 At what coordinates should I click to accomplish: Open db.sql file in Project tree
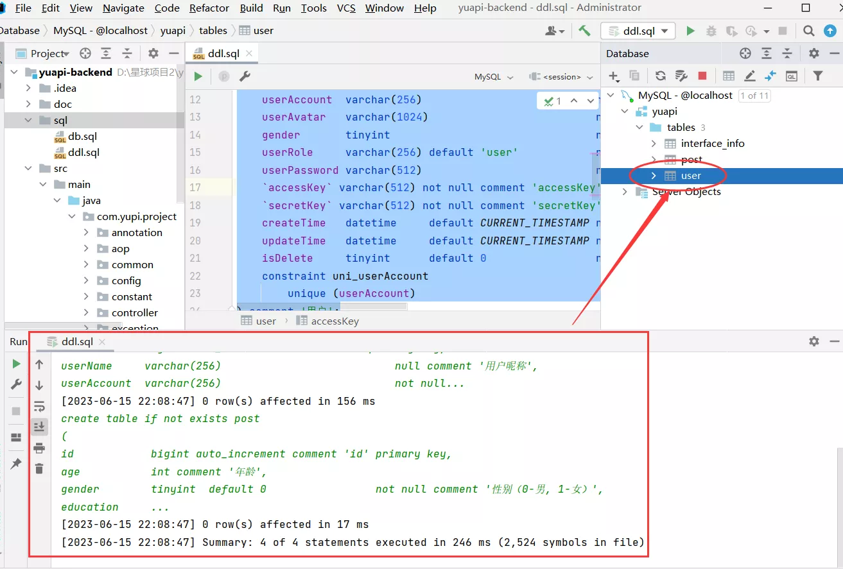point(75,136)
